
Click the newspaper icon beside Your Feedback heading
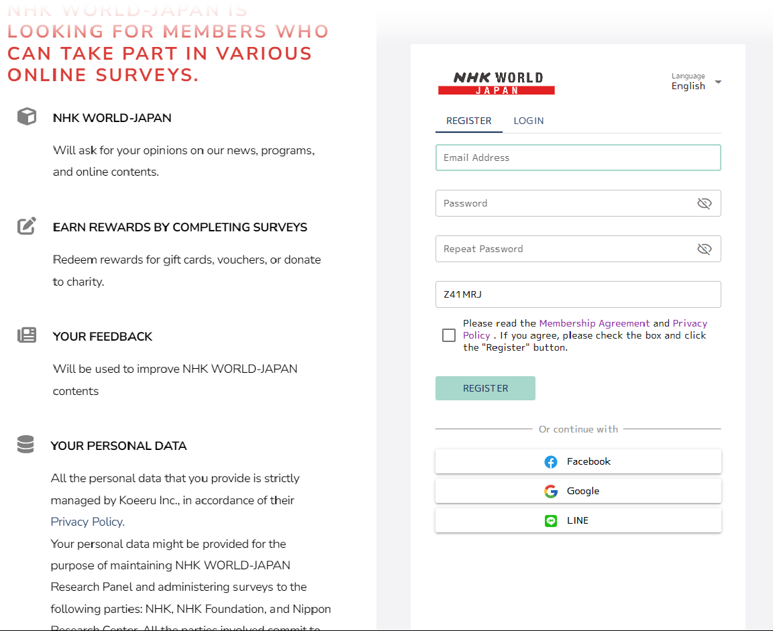point(27,335)
